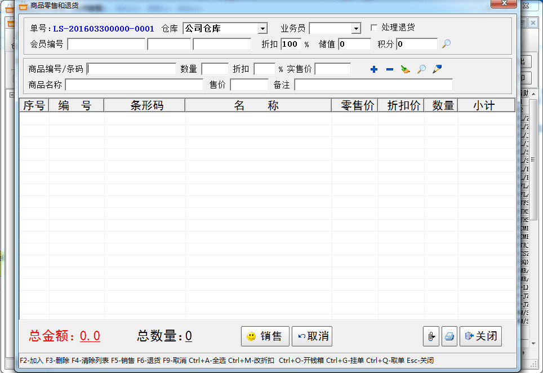Click the blue plus add item icon
The width and height of the screenshot is (543, 373).
(373, 69)
